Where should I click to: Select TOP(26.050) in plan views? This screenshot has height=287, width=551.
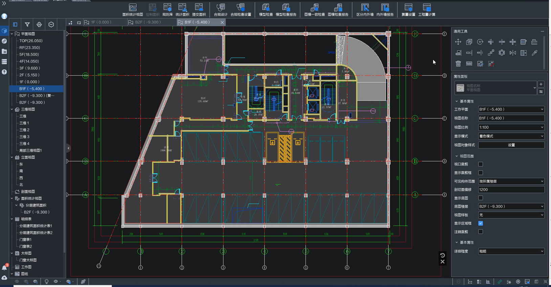click(x=31, y=41)
